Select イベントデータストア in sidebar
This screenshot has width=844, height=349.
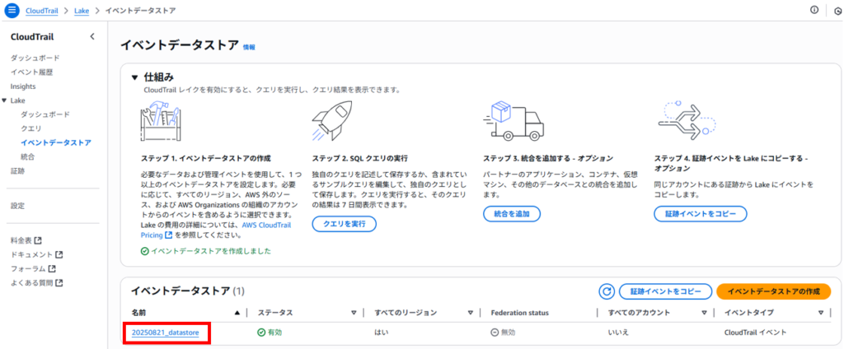click(56, 142)
